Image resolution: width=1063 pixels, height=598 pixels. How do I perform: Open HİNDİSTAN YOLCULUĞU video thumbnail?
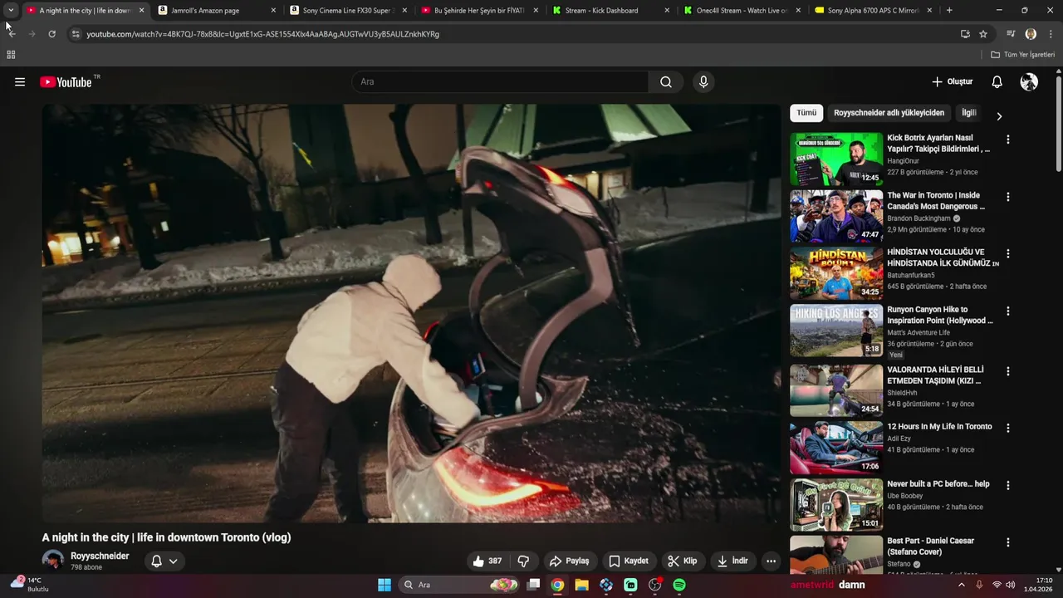click(x=836, y=273)
